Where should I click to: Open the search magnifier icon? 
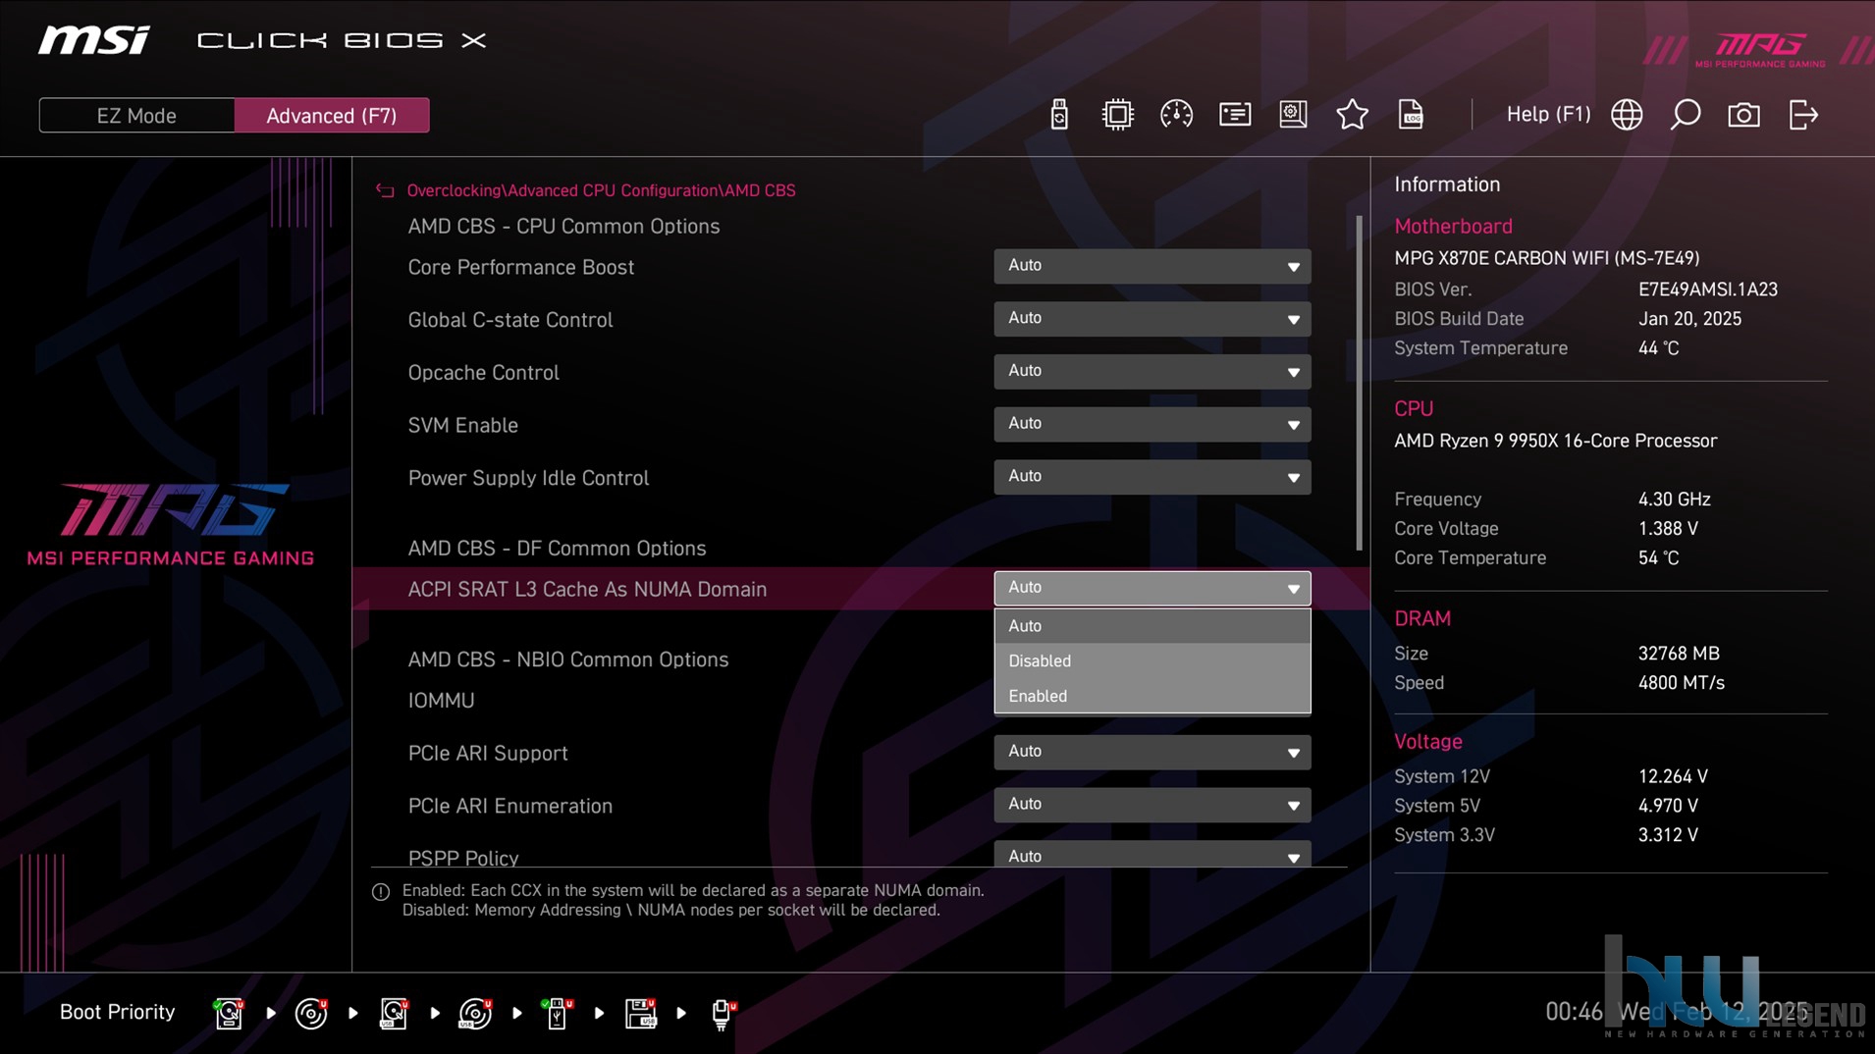point(1686,115)
